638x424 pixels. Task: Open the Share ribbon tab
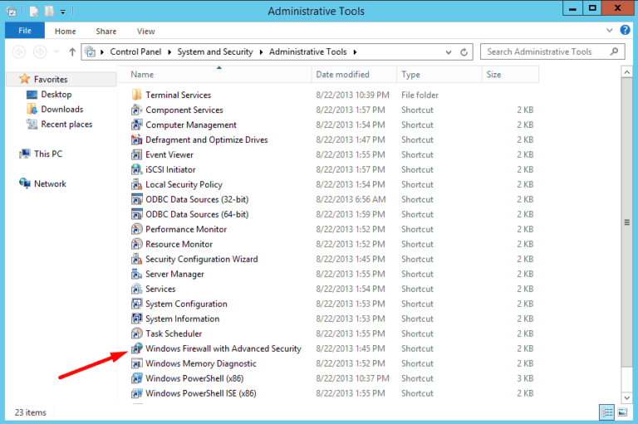tap(106, 32)
